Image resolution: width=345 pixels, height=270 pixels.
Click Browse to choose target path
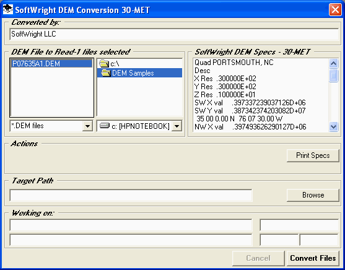[x=313, y=195]
